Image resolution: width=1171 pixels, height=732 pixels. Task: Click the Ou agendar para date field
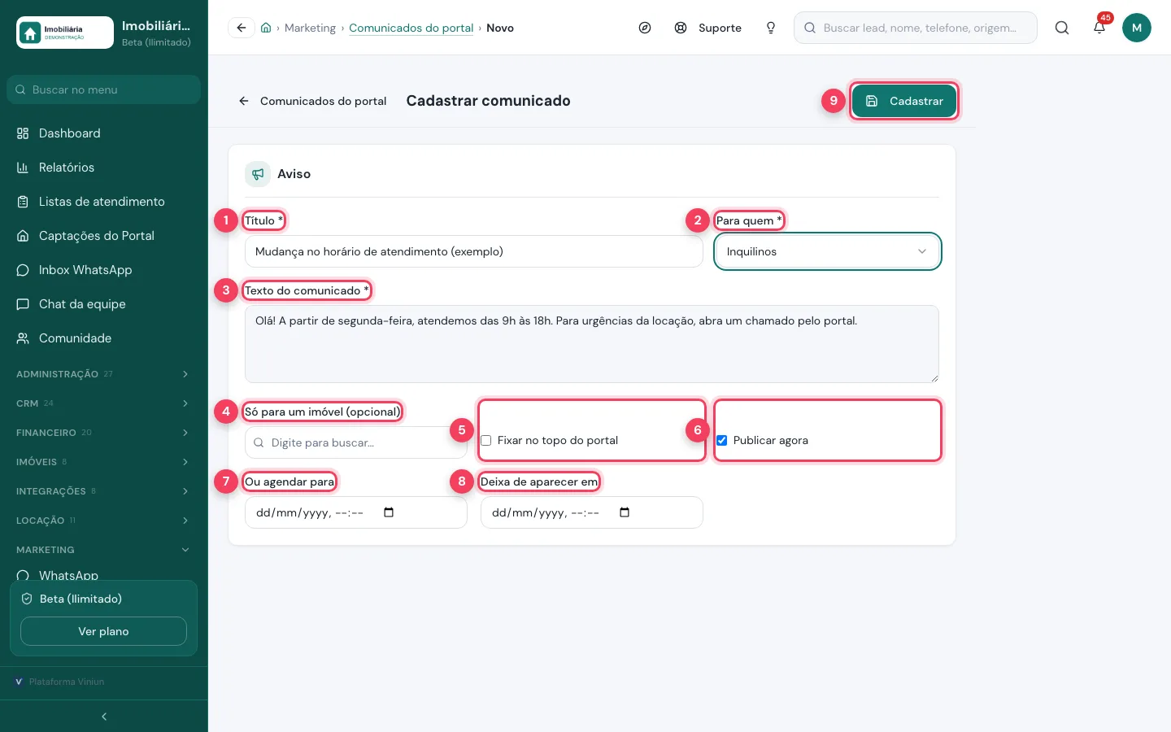(x=356, y=512)
